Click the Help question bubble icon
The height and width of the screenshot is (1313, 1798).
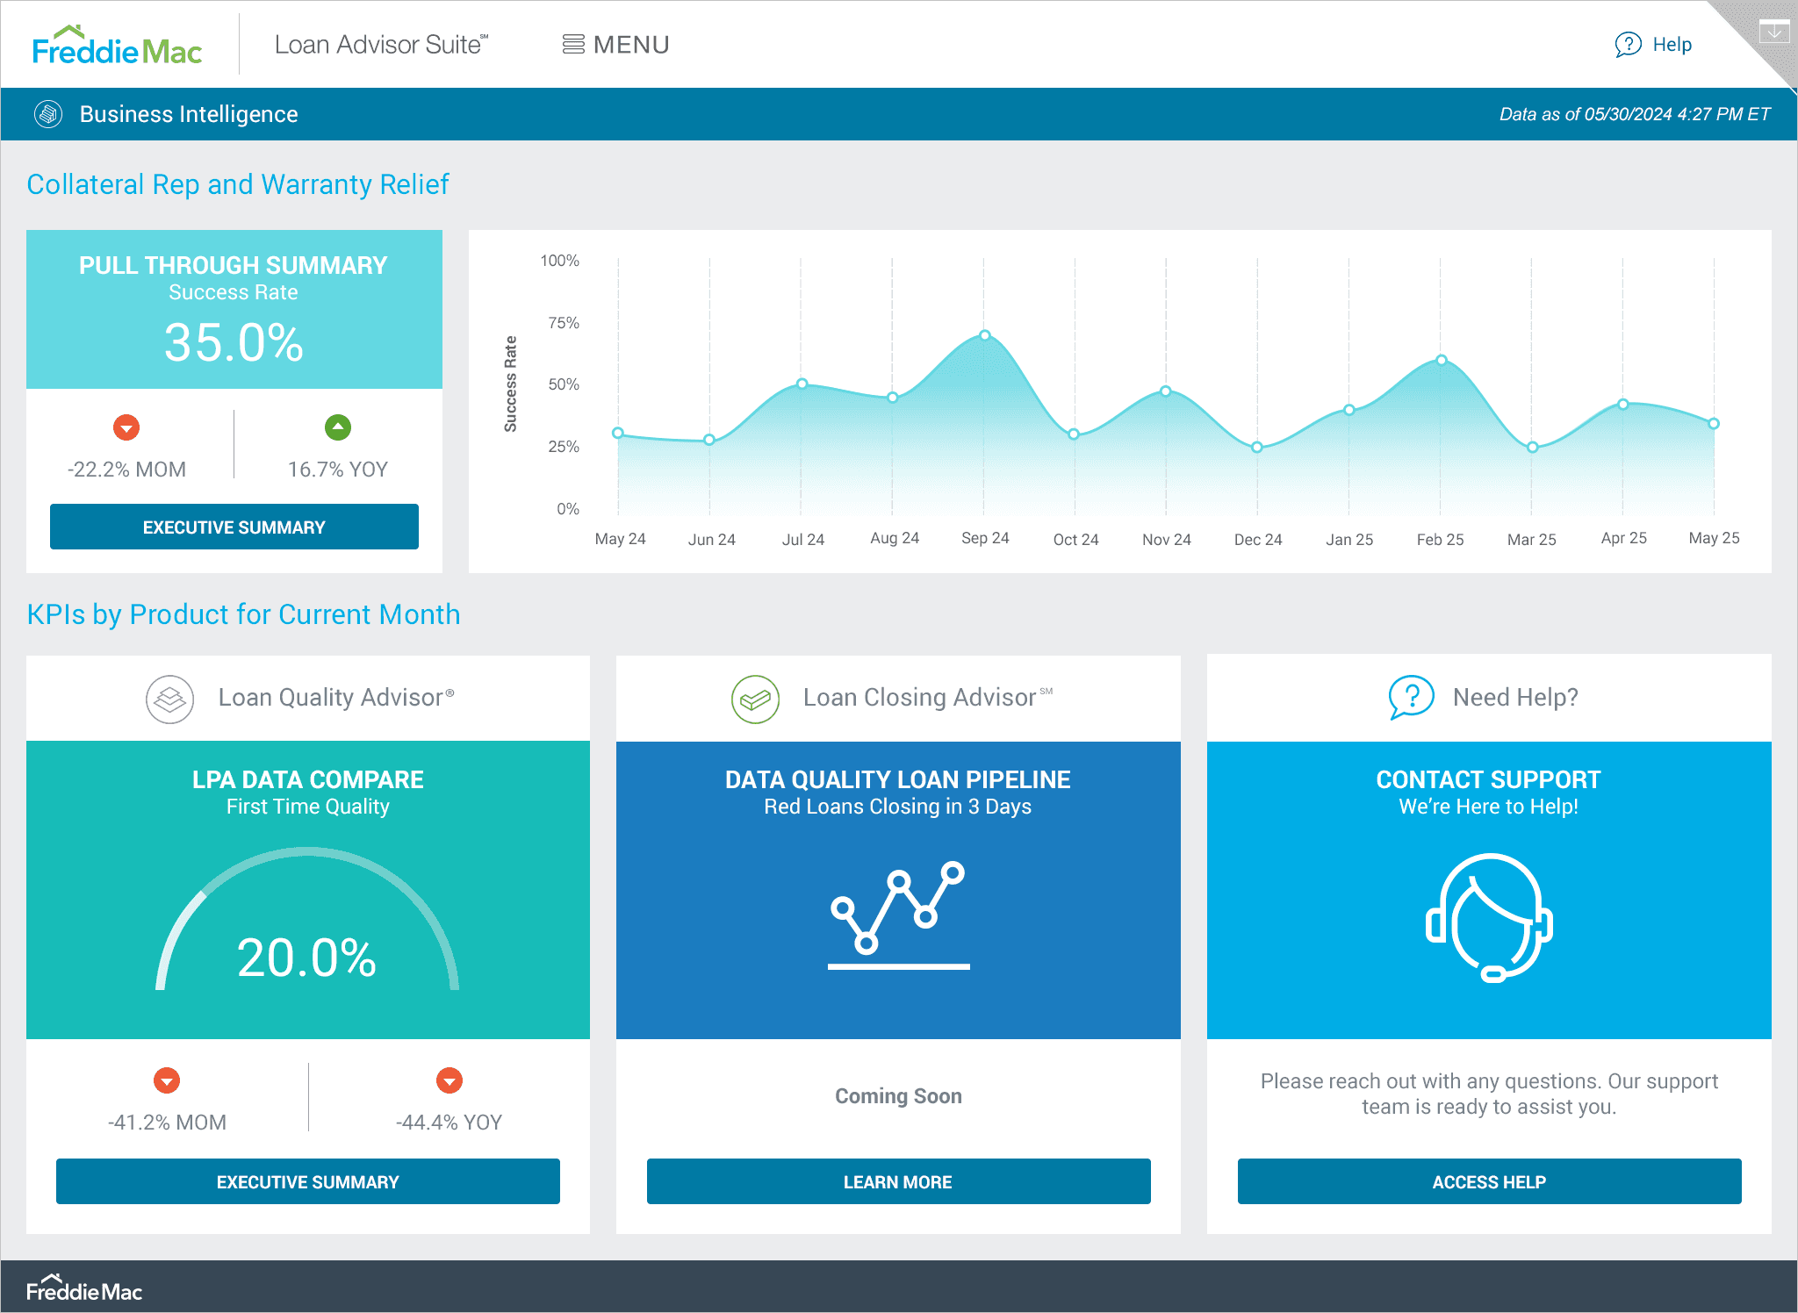tap(1628, 45)
